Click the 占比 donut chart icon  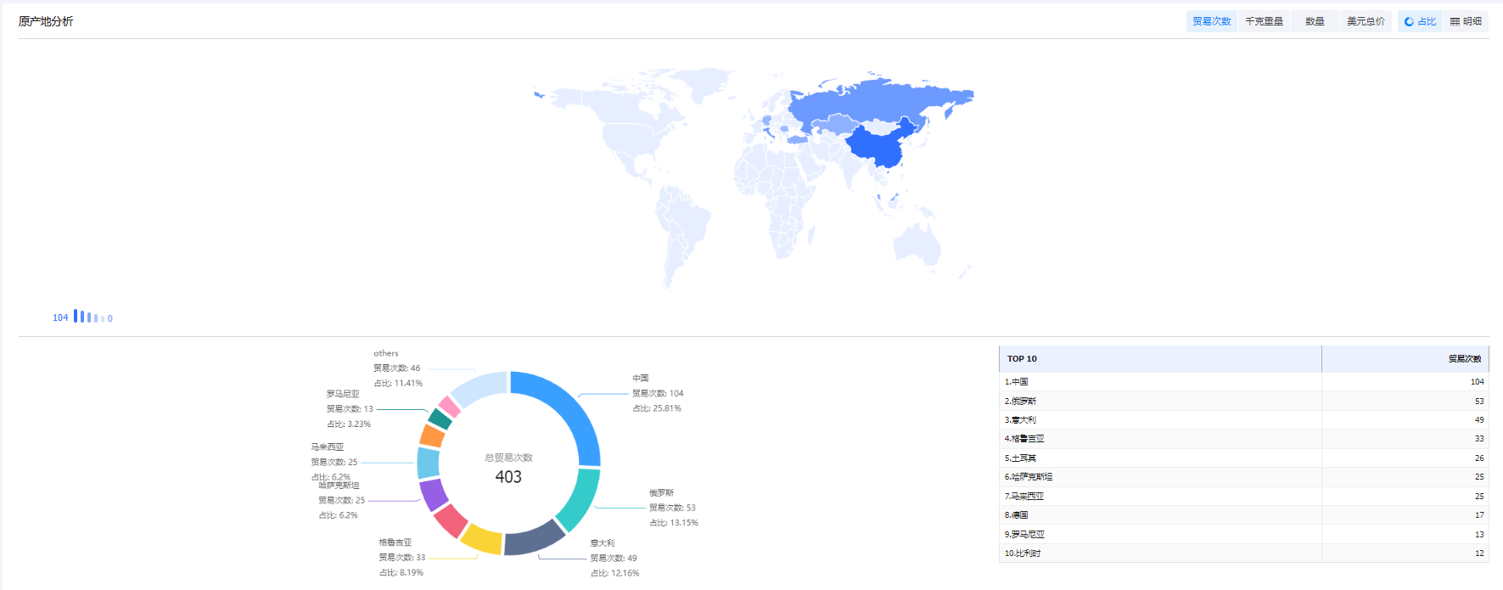[1409, 21]
